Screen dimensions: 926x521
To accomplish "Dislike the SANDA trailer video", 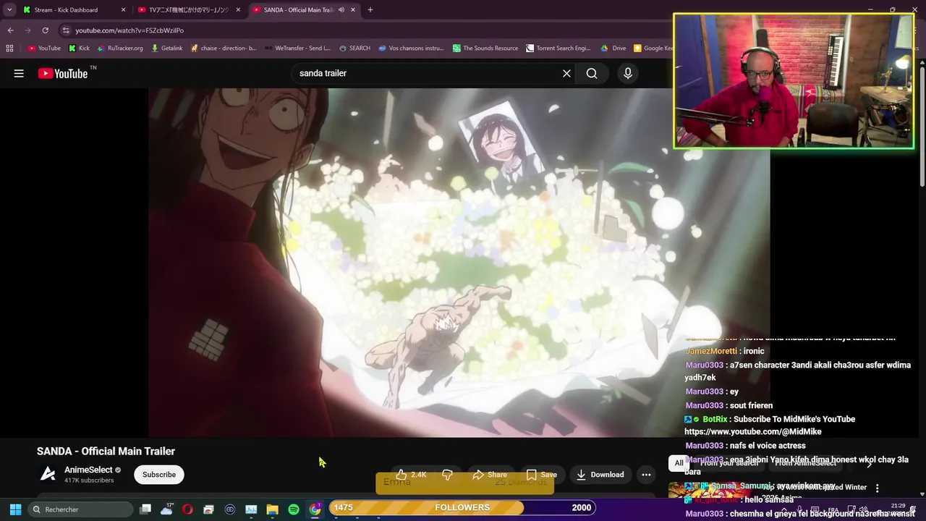I will (x=448, y=475).
